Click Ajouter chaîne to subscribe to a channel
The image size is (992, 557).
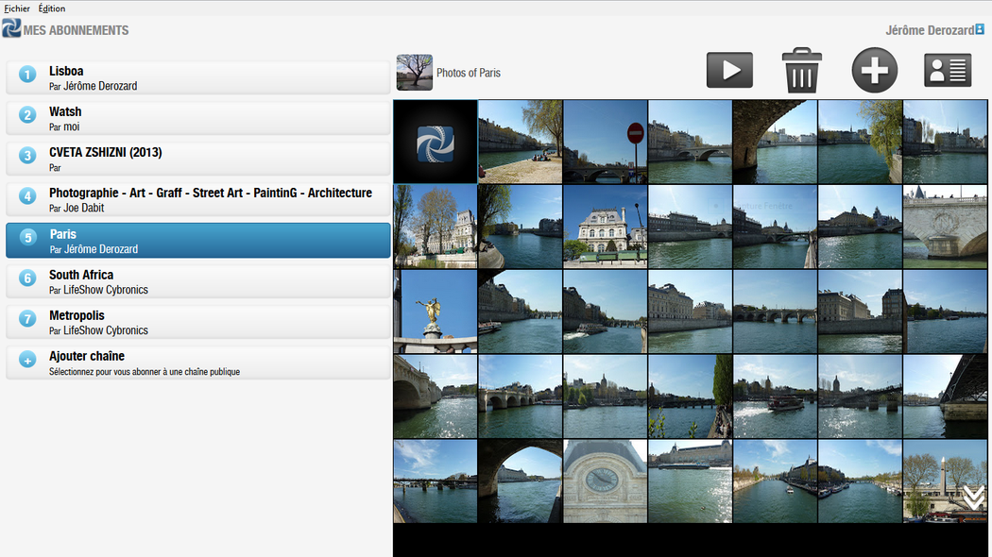(198, 363)
